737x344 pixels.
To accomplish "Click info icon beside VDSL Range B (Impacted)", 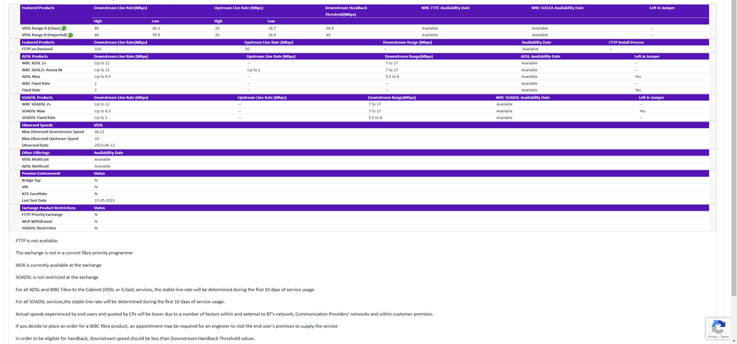I will [71, 35].
